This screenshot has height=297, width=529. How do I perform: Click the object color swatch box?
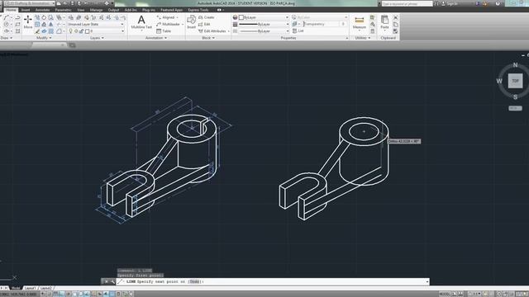[241, 17]
